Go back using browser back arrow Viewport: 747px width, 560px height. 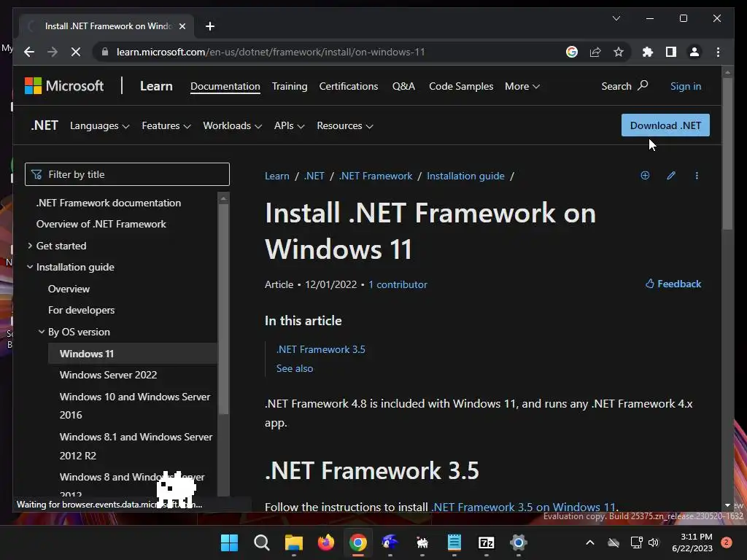point(29,52)
